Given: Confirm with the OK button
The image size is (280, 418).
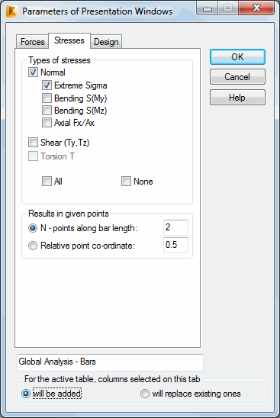Looking at the screenshot, I should 237,56.
